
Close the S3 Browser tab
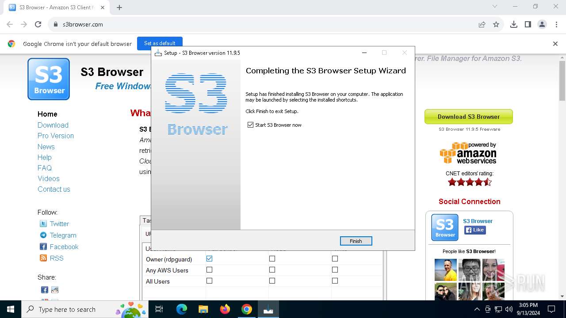(x=103, y=7)
